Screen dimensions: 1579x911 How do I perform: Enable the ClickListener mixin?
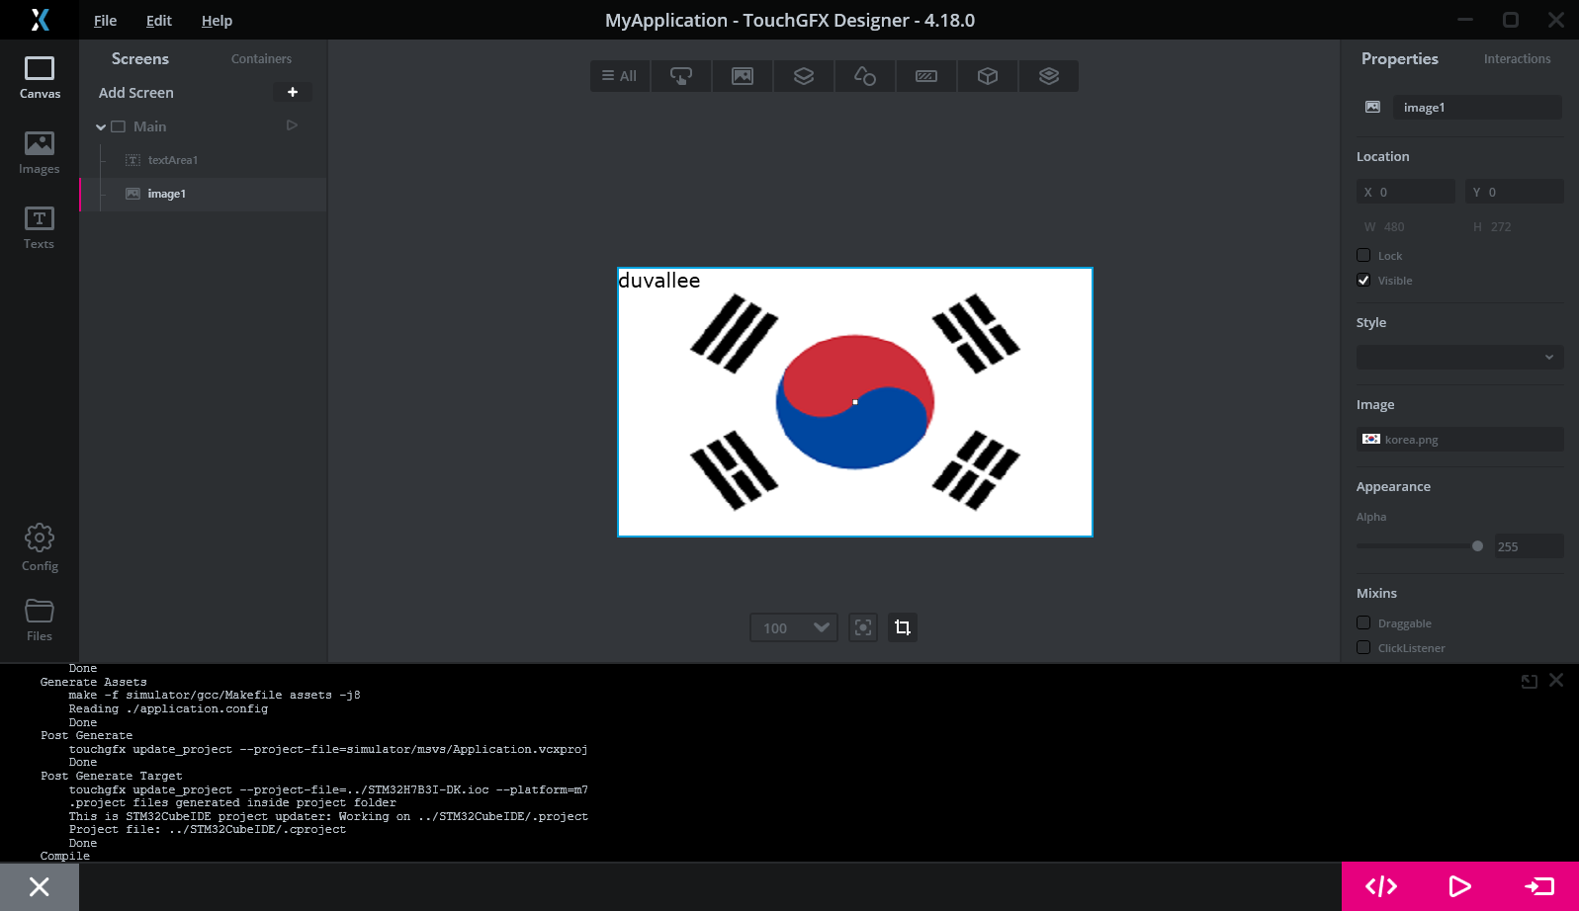tap(1363, 647)
